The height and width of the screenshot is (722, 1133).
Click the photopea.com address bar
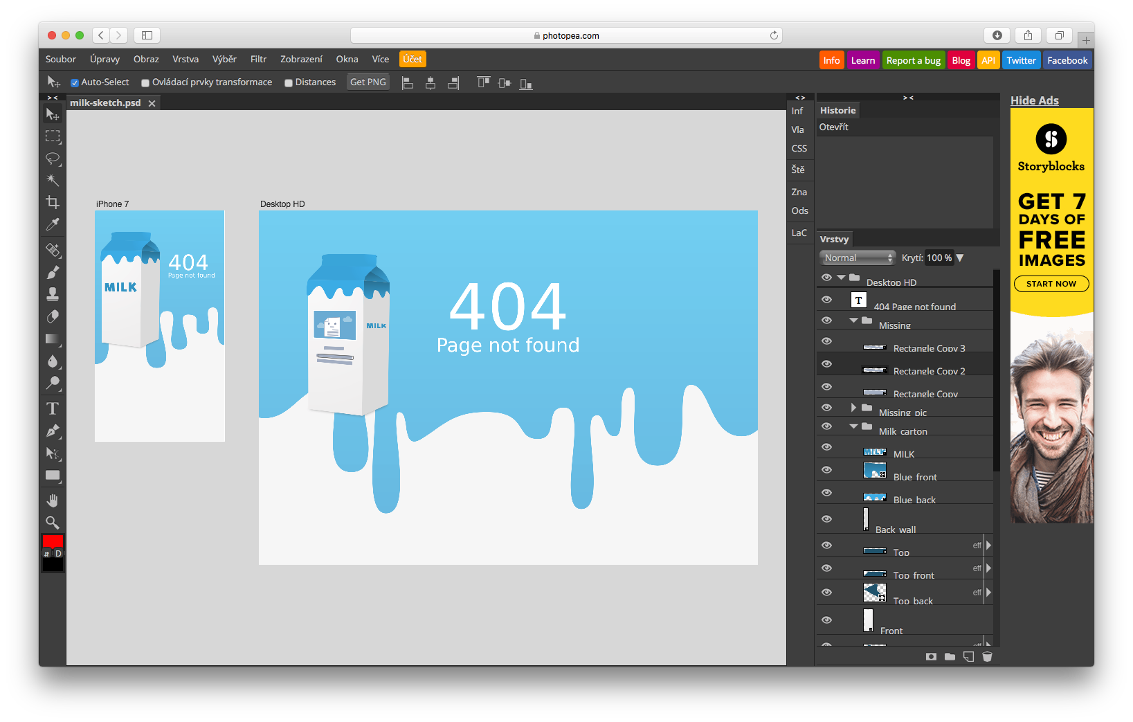click(x=566, y=35)
